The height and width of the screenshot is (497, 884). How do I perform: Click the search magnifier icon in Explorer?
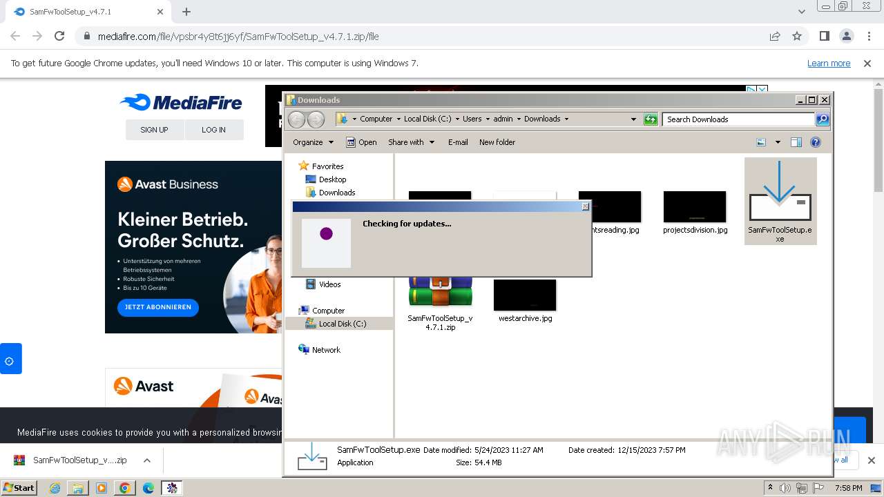pos(823,119)
